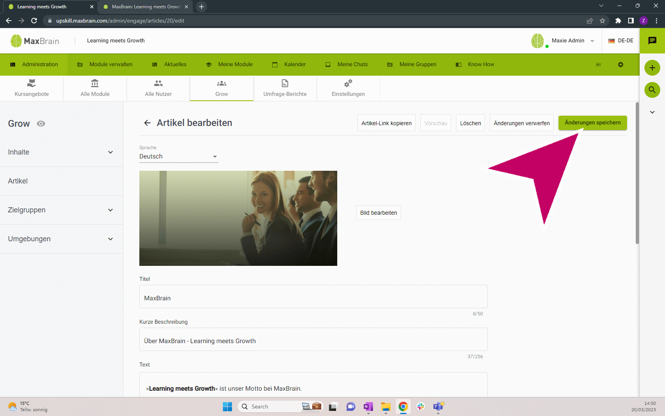Save with Änderungen speichern
The height and width of the screenshot is (416, 665).
(x=593, y=122)
